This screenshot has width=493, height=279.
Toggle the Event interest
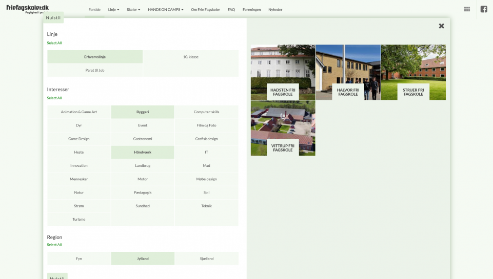143,125
